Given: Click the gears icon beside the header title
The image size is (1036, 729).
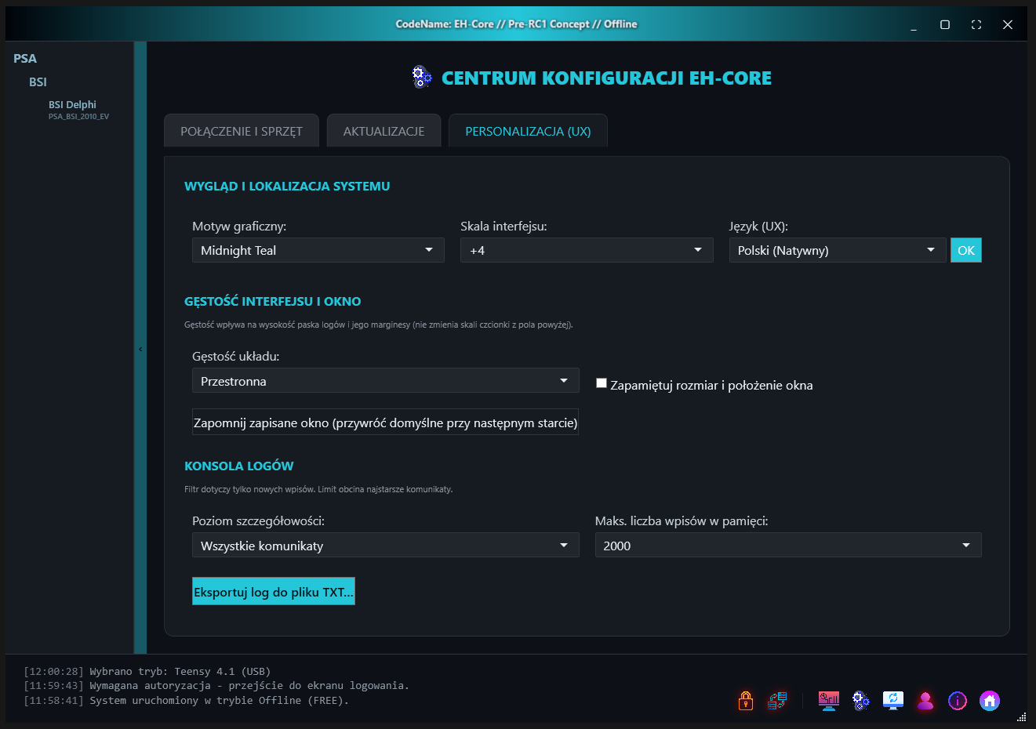Looking at the screenshot, I should (x=422, y=77).
